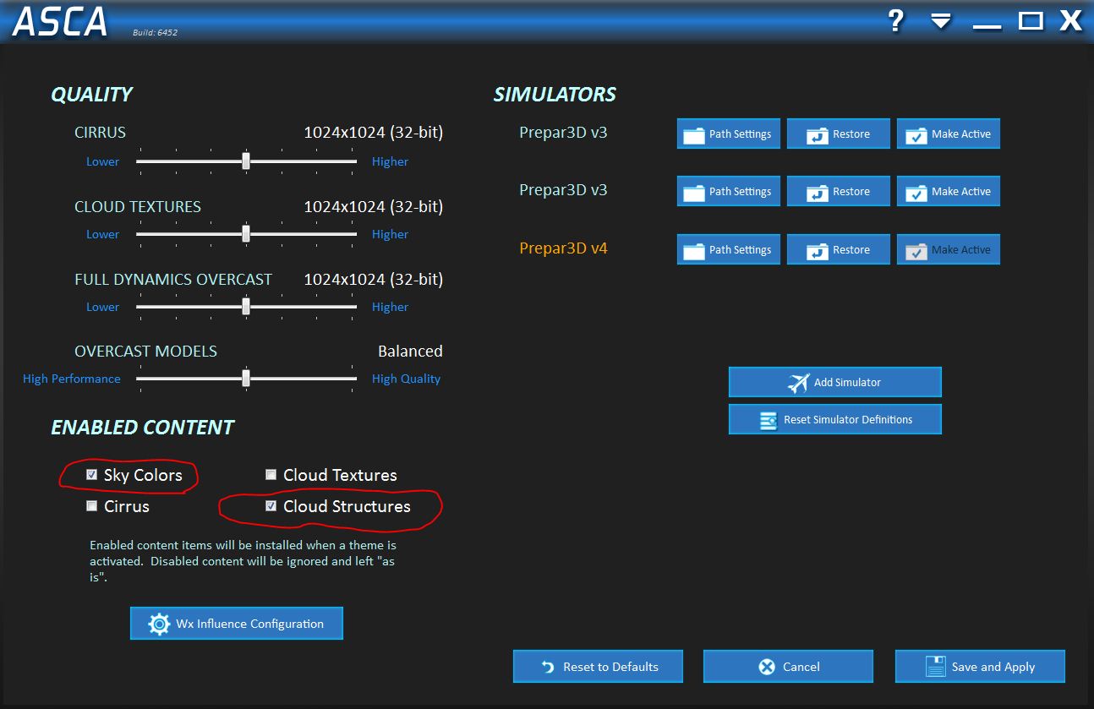Adjust the CLOUD TEXTURES quality slider
This screenshot has height=709, width=1094.
pyautogui.click(x=246, y=234)
